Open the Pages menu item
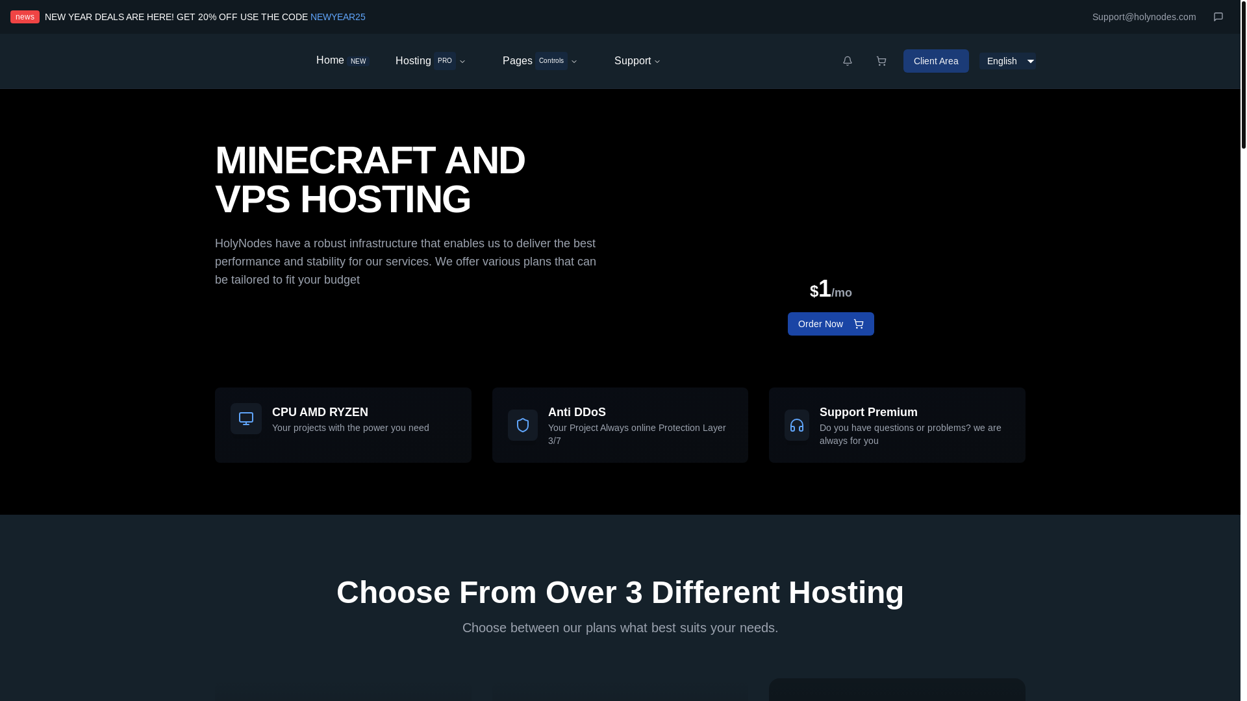The height and width of the screenshot is (701, 1247). tap(517, 61)
